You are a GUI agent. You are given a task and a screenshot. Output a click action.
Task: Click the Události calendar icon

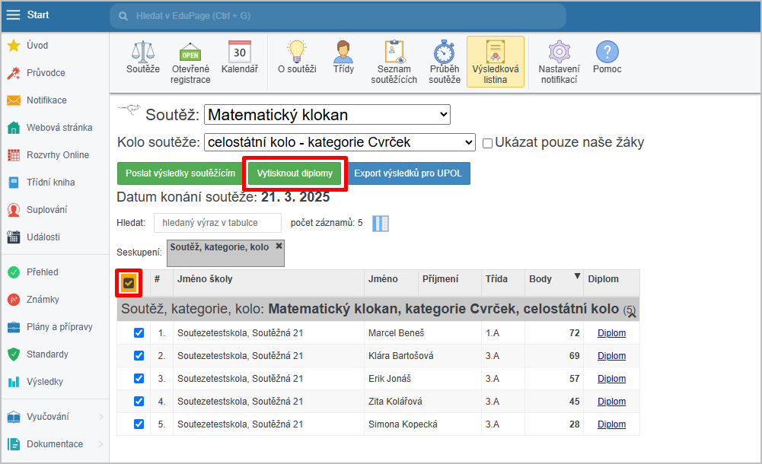coord(14,237)
